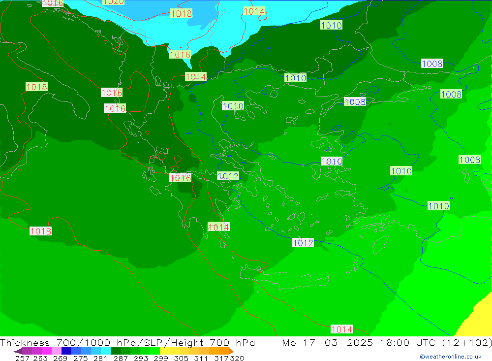Click the dark purple arrow legend swatch
492x361 pixels.
point(18,351)
